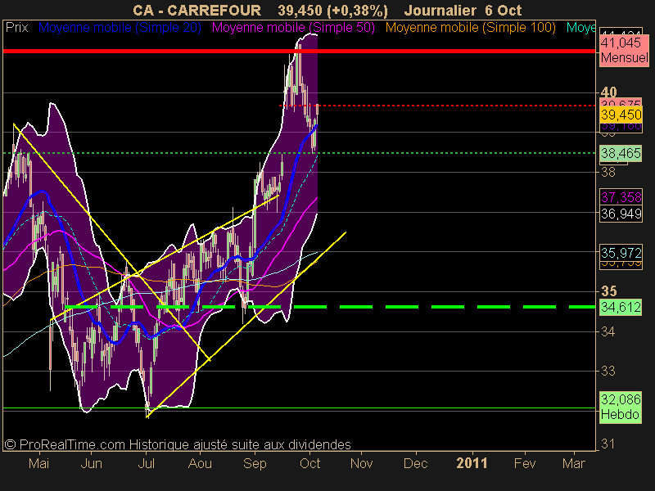Click the 'Fev' month on time axis
The width and height of the screenshot is (655, 491).
[525, 463]
